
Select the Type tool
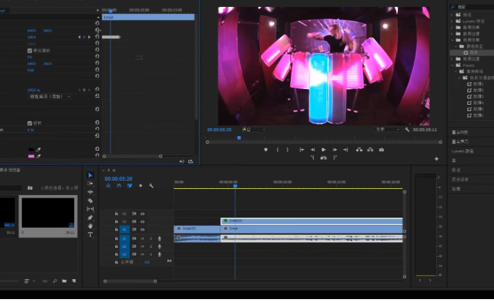(90, 235)
